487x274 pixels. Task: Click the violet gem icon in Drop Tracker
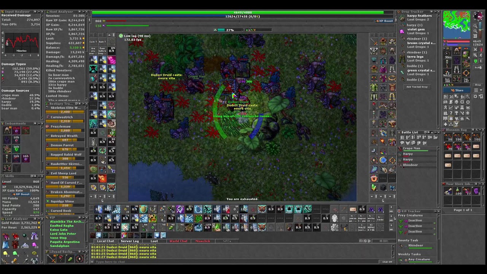point(402,31)
